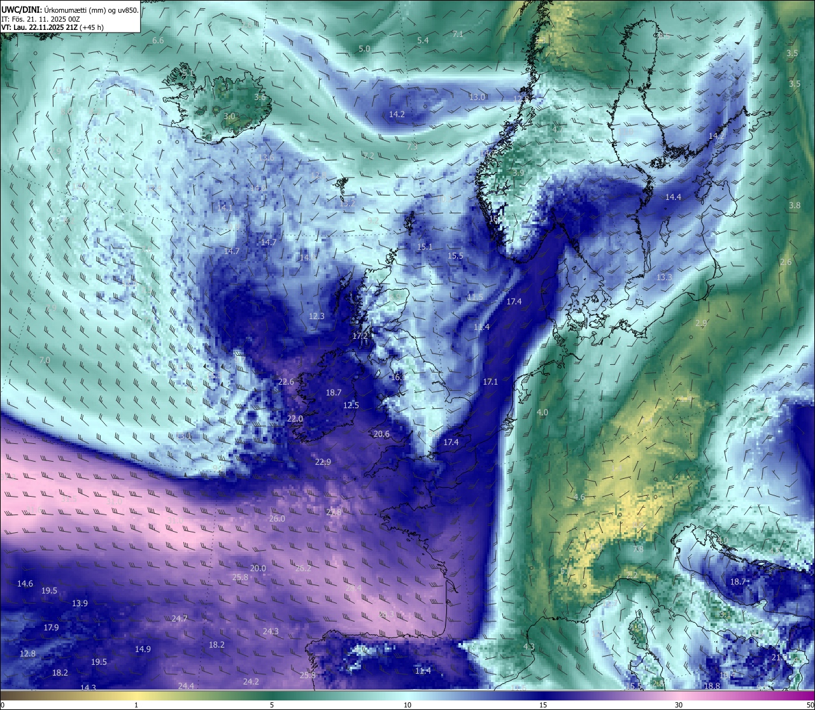Click the 25.8 value in the Bay of Biscay
The height and width of the screenshot is (710, 815).
[x=240, y=577]
